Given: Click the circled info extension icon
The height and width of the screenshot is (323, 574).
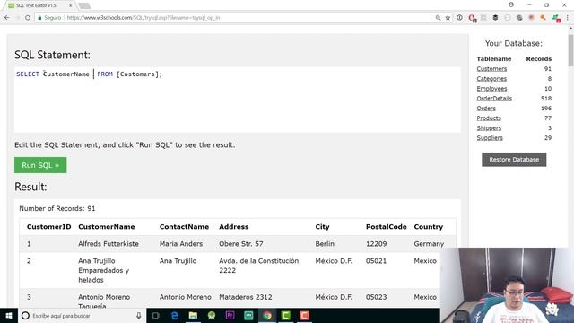Looking at the screenshot, I should tap(459, 18).
